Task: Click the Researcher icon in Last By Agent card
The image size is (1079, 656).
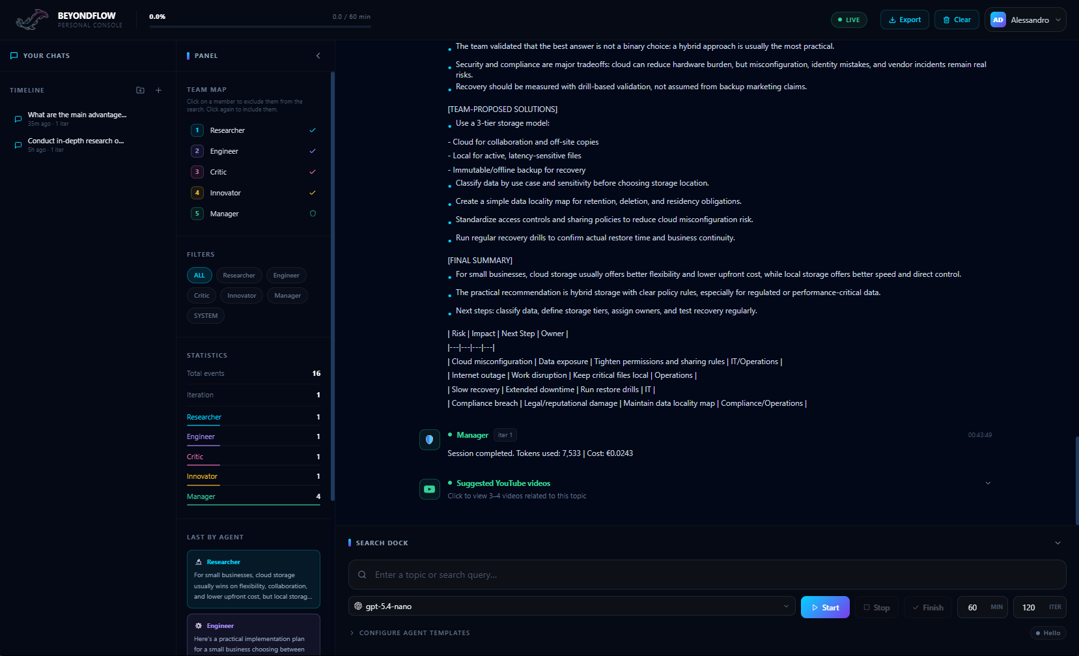Action: pos(199,562)
